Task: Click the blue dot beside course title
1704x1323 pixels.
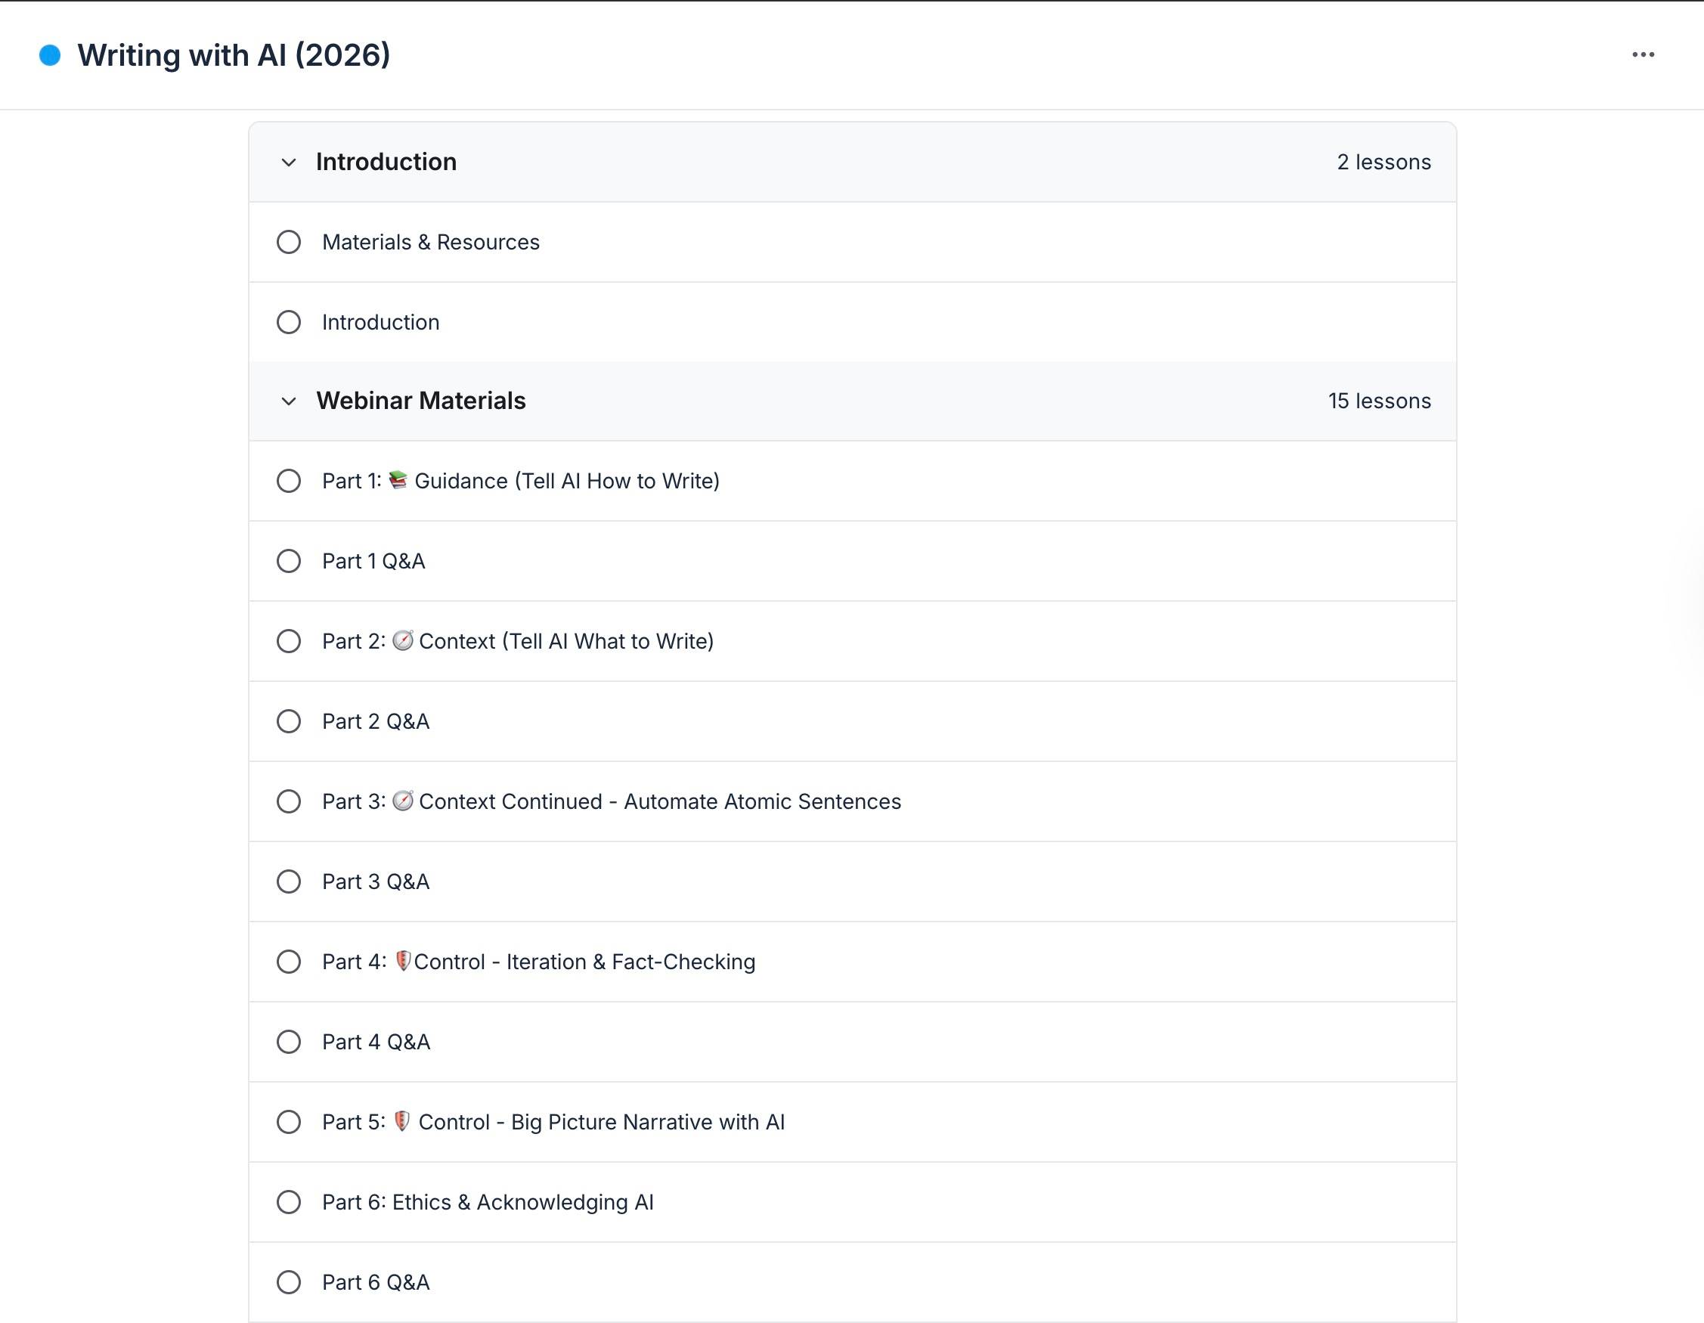Action: 50,55
